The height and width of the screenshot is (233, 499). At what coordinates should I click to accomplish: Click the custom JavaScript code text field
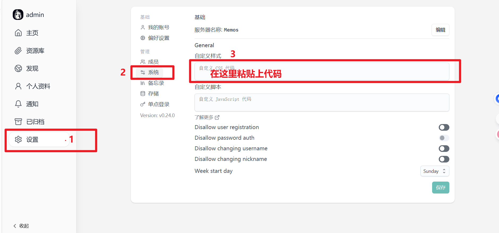pyautogui.click(x=322, y=103)
